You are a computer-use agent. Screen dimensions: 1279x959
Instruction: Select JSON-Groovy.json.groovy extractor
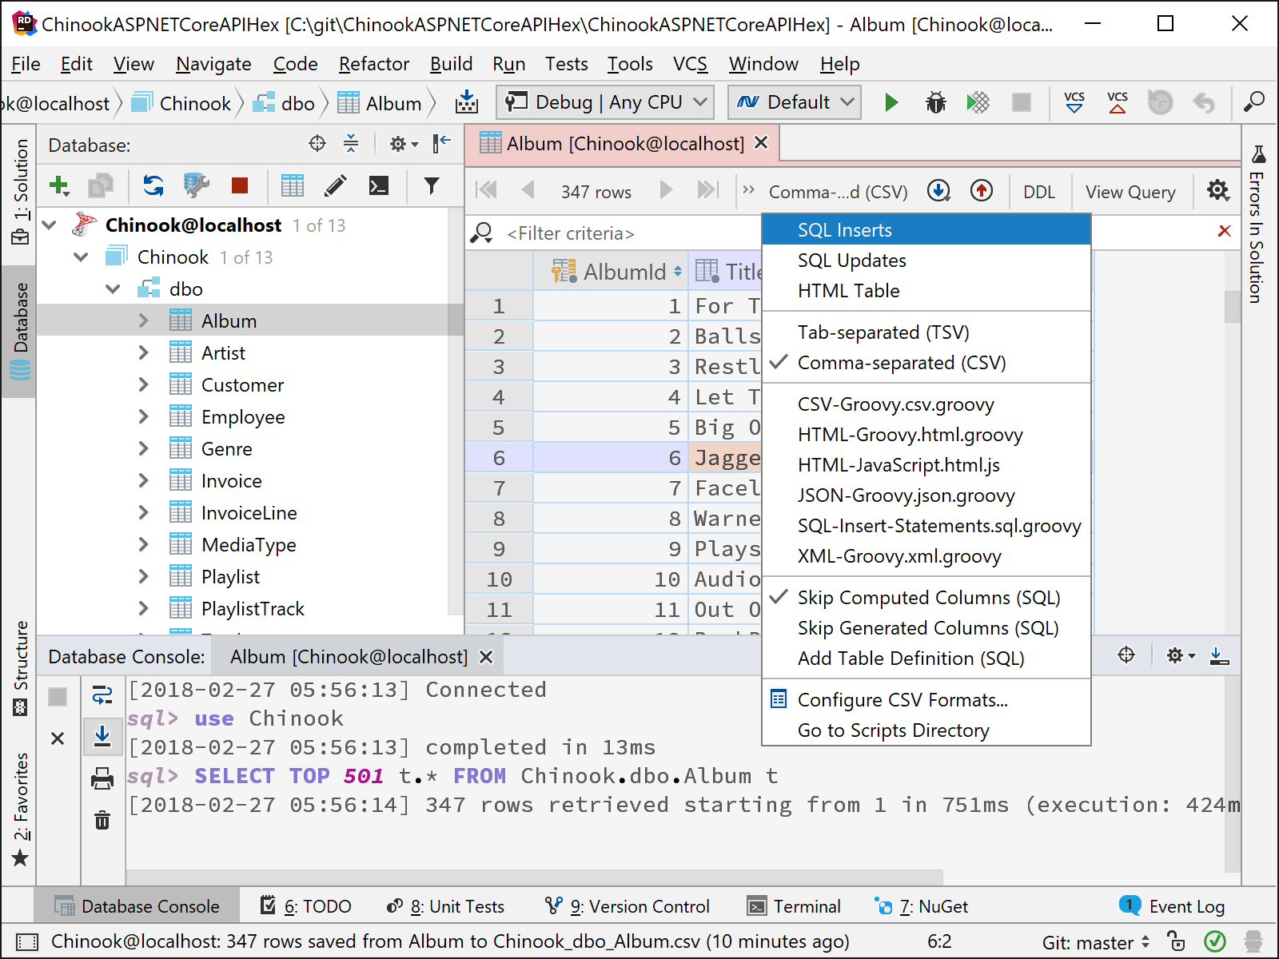927,495
